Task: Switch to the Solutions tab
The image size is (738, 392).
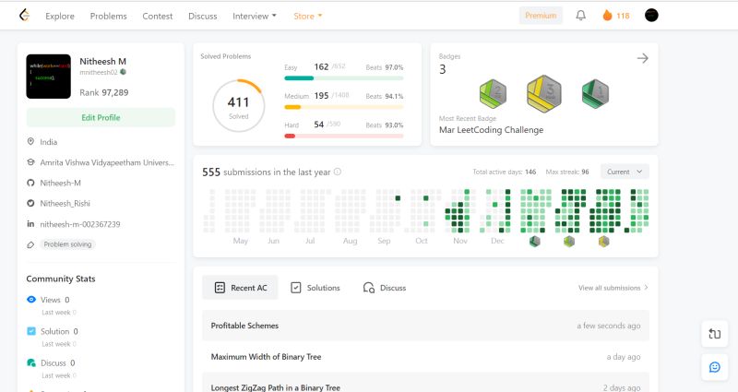Action: [x=315, y=288]
